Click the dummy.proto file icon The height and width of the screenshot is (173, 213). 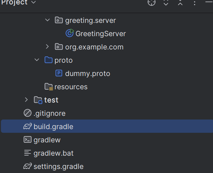point(59,73)
